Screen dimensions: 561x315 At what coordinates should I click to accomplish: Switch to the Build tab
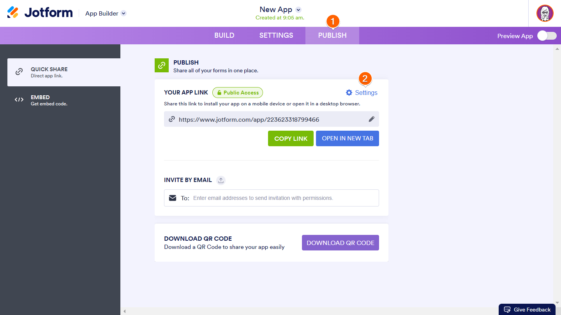click(x=224, y=35)
